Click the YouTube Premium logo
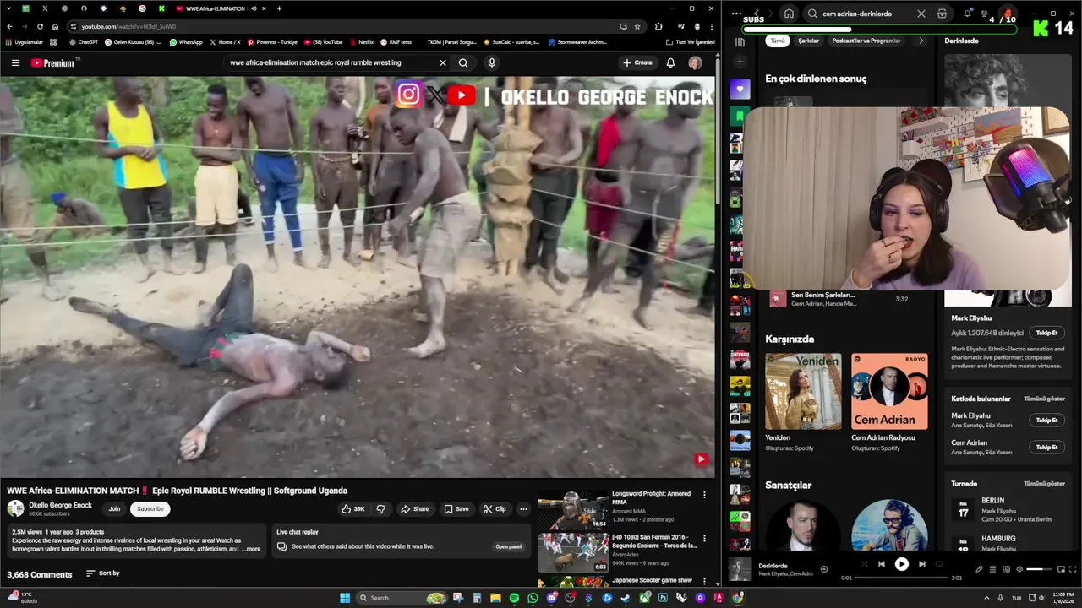 click(x=52, y=62)
